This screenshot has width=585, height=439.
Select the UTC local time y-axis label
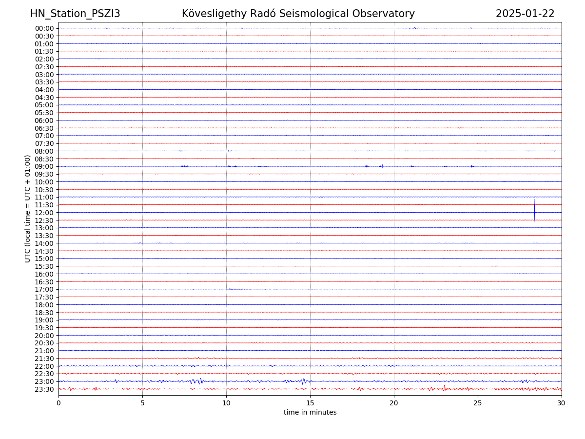[x=28, y=208]
